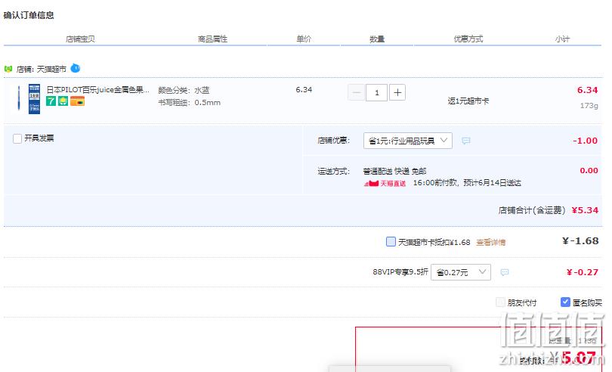Click the 返1元超市卡 promotion text
Image resolution: width=612 pixels, height=372 pixels.
coord(468,101)
